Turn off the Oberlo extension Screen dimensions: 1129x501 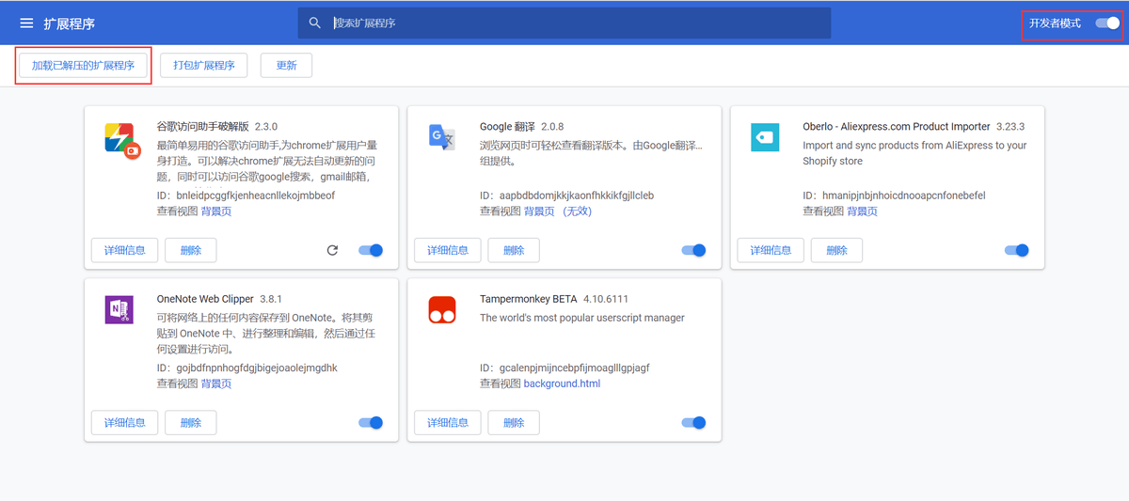pos(1017,250)
